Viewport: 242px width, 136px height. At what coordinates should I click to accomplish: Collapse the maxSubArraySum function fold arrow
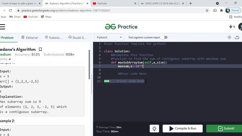[102, 62]
